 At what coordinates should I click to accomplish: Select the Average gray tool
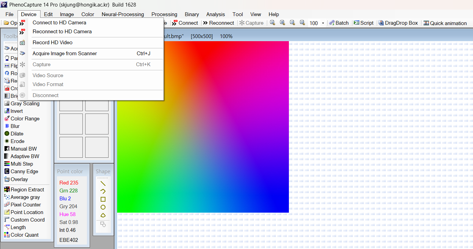tap(22, 197)
